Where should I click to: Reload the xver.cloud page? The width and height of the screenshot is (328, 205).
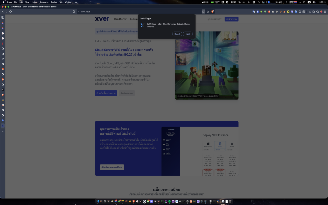click(x=11, y=12)
